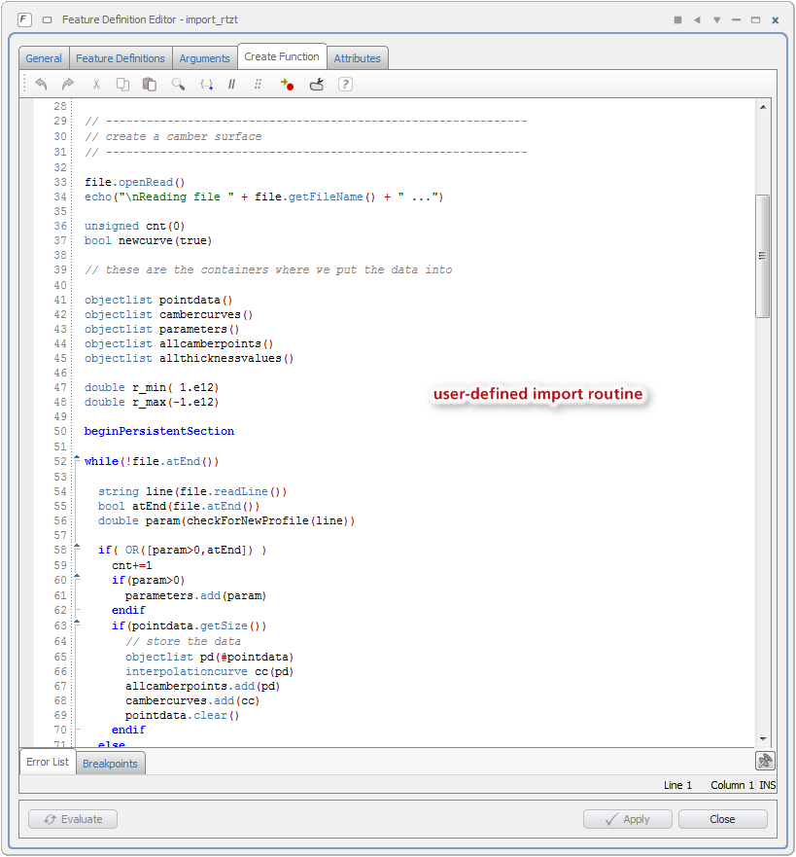The height and width of the screenshot is (857, 796).
Task: Place the cursor on beginPersistentSection
Action: 158,431
